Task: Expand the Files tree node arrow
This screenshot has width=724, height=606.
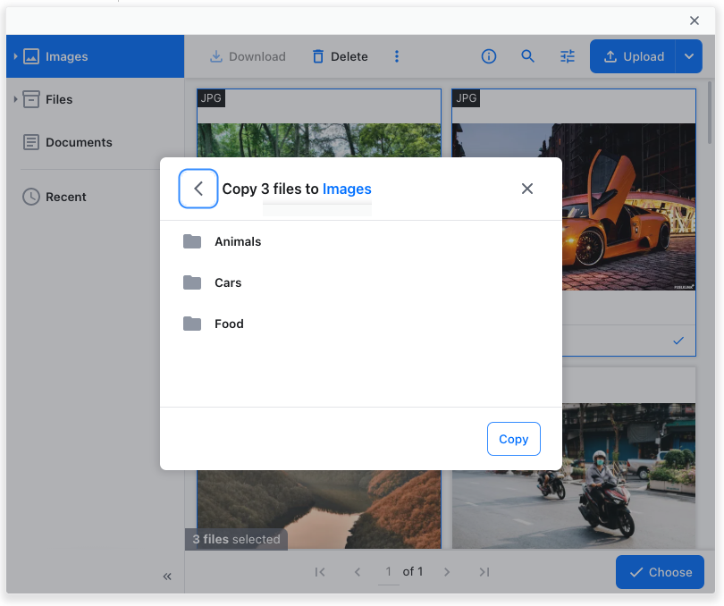Action: [x=15, y=99]
